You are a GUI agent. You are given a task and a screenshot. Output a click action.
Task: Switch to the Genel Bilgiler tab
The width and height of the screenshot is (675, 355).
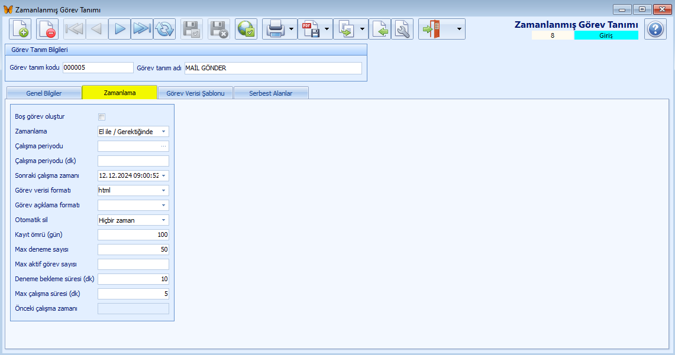tap(44, 93)
